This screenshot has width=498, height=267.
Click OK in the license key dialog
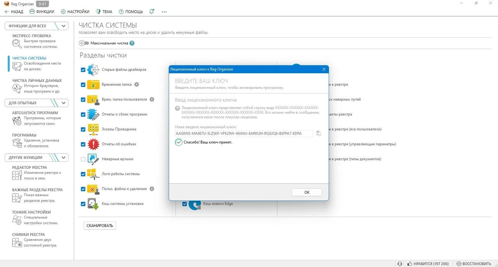307,192
